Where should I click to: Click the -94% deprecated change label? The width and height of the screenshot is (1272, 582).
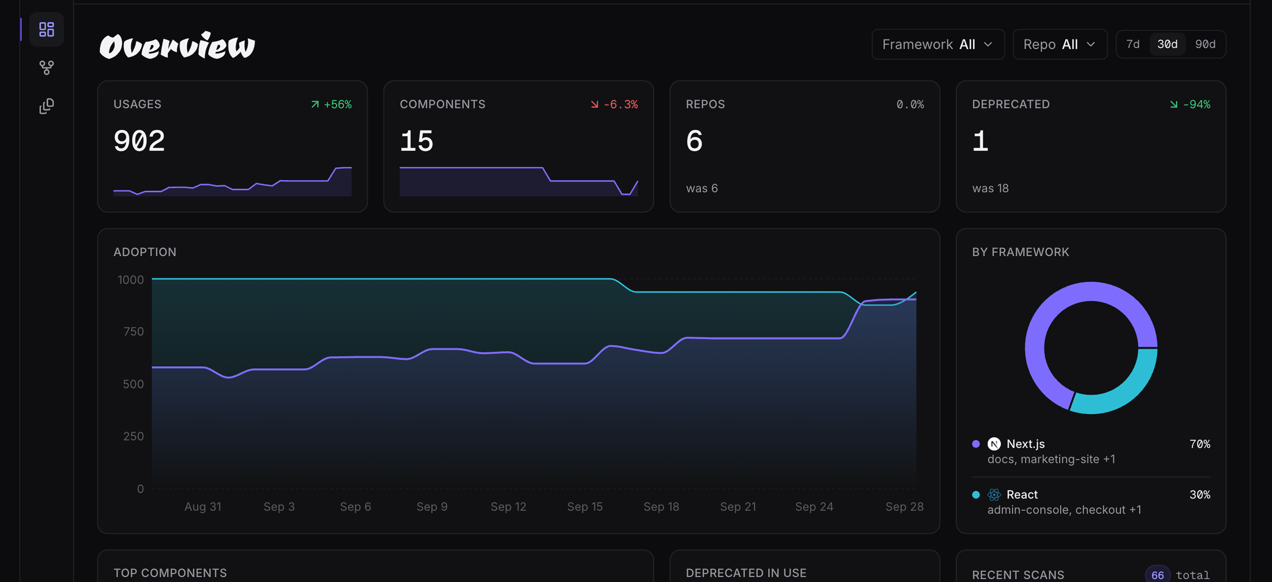click(1197, 104)
